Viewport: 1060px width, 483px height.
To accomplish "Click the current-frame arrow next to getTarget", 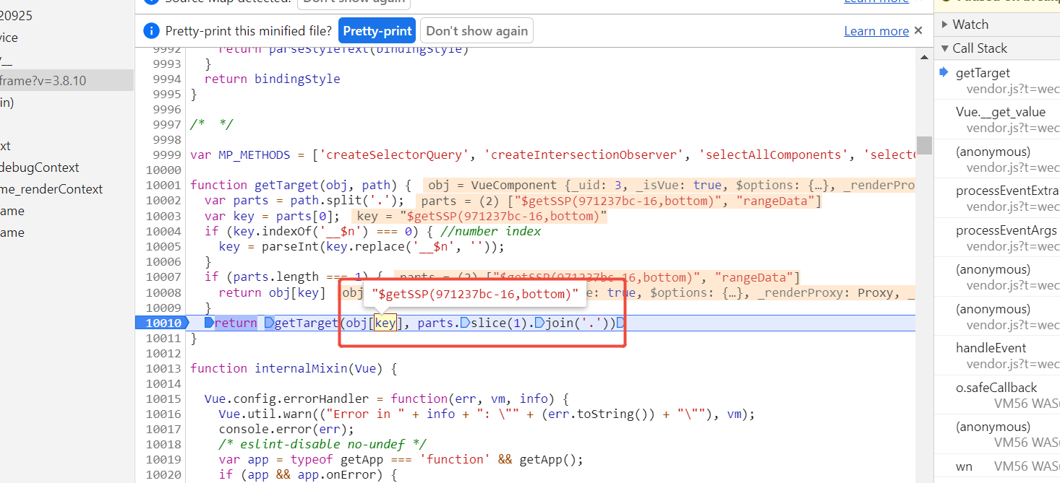I will click(x=944, y=72).
